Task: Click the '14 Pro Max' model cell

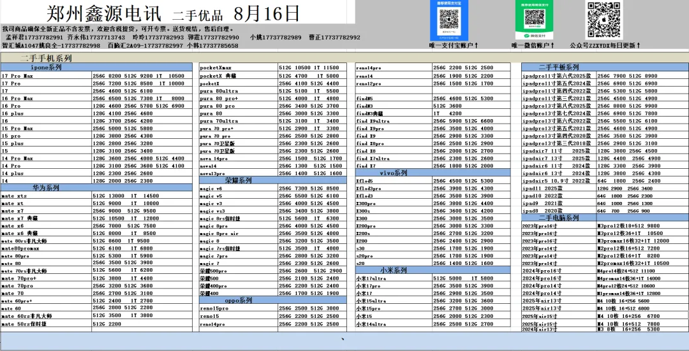Action: click(x=46, y=159)
